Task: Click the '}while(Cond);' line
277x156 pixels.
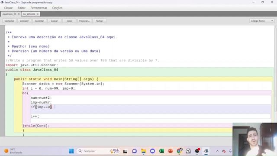Action: [36, 126]
